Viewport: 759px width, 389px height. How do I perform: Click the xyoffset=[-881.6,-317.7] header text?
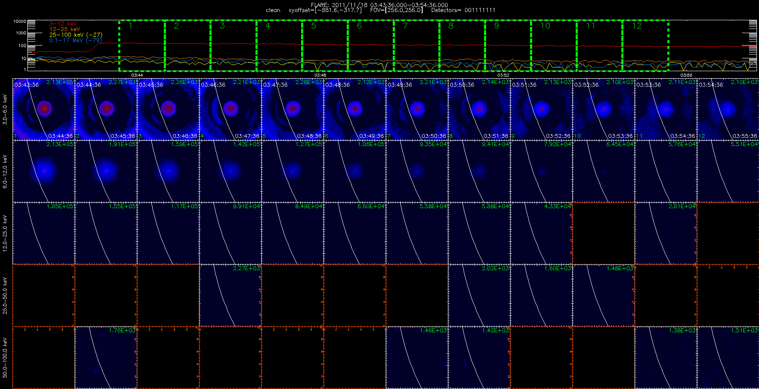pos(325,10)
